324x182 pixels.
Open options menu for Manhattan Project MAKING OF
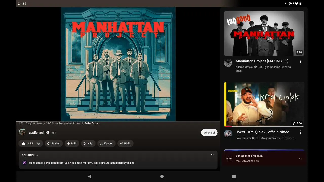pyautogui.click(x=300, y=61)
